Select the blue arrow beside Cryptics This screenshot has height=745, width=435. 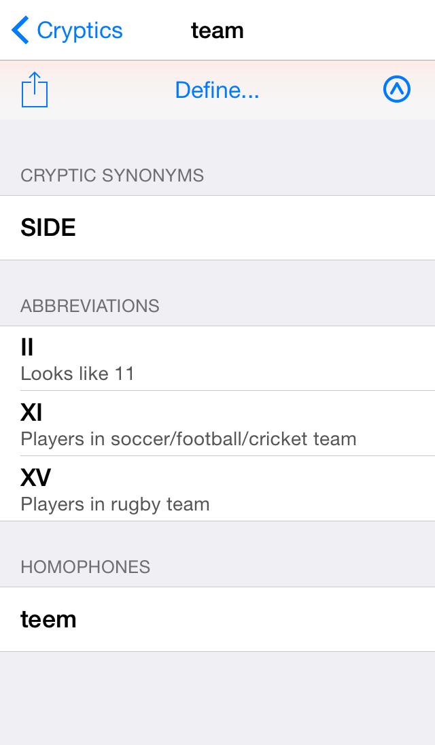pyautogui.click(x=19, y=30)
